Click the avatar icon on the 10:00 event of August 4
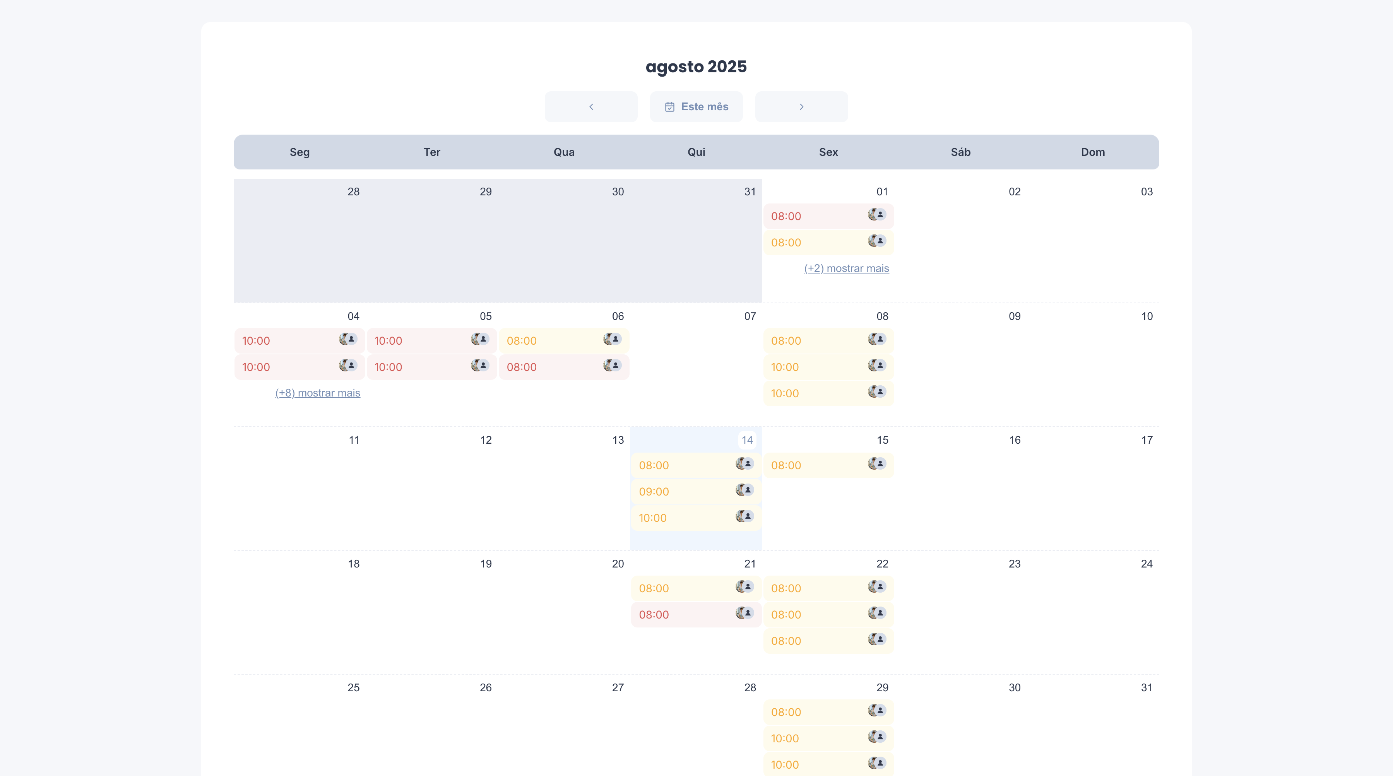 click(x=347, y=340)
